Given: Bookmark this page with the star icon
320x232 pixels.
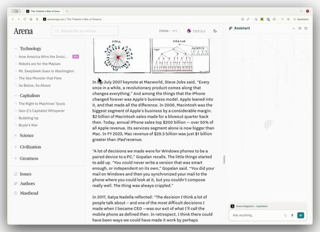Looking at the screenshot, I should click(x=243, y=19).
